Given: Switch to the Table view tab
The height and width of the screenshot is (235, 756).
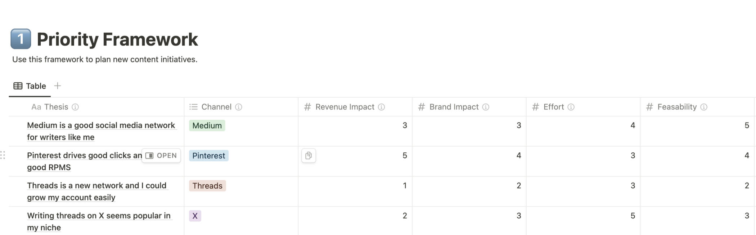Looking at the screenshot, I should [30, 86].
